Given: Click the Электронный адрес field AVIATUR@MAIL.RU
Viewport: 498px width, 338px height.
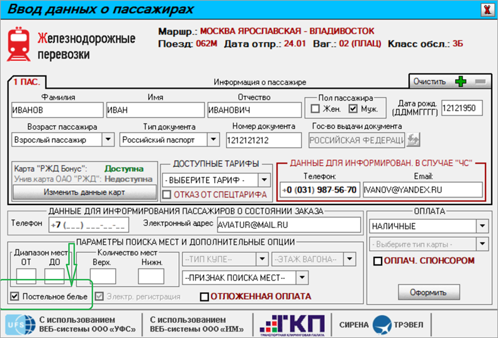Looking at the screenshot, I should [289, 225].
